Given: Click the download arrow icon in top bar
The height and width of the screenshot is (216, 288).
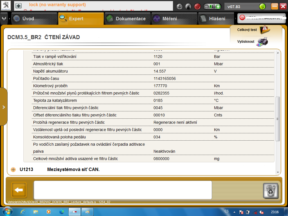Looking at the screenshot, I should coord(179,7).
